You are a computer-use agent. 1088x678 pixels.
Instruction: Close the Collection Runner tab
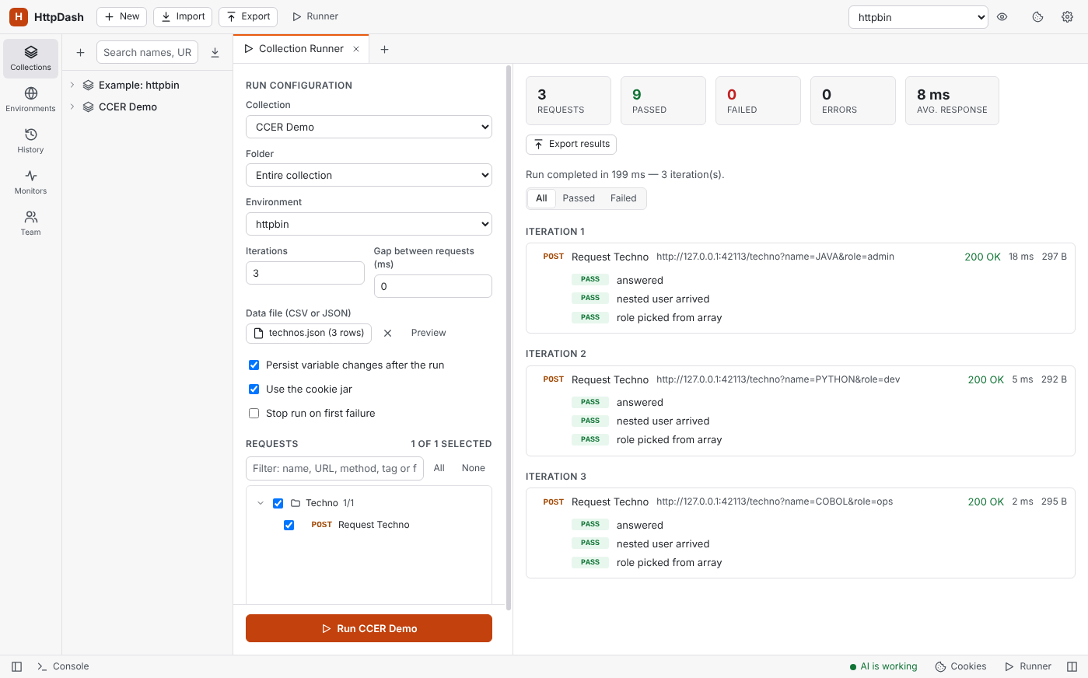tap(356, 49)
